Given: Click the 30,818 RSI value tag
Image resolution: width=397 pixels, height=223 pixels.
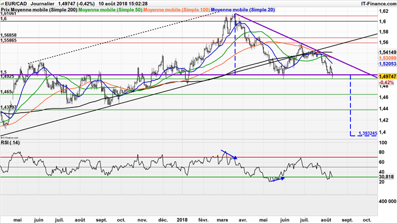Looking at the screenshot, I should [x=386, y=177].
